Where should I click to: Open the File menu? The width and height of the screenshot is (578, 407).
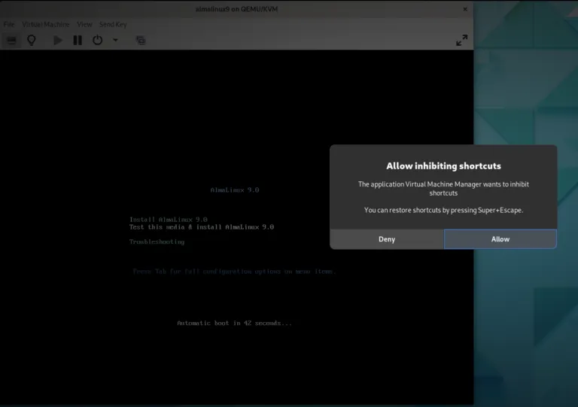[9, 24]
